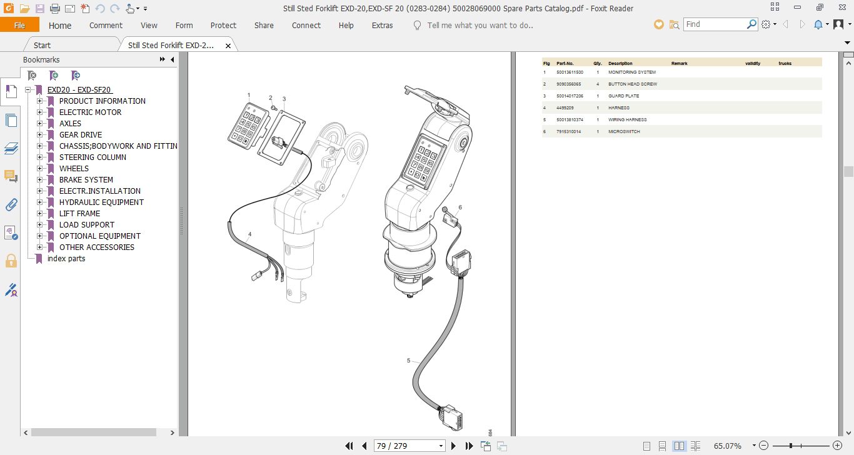Go to the first page button
Viewport: 854px width, 455px height.
[x=349, y=446]
